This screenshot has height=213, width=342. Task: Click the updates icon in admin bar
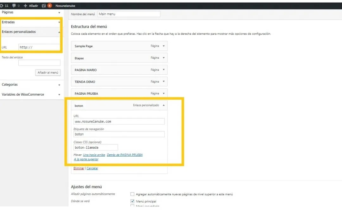coord(2,6)
